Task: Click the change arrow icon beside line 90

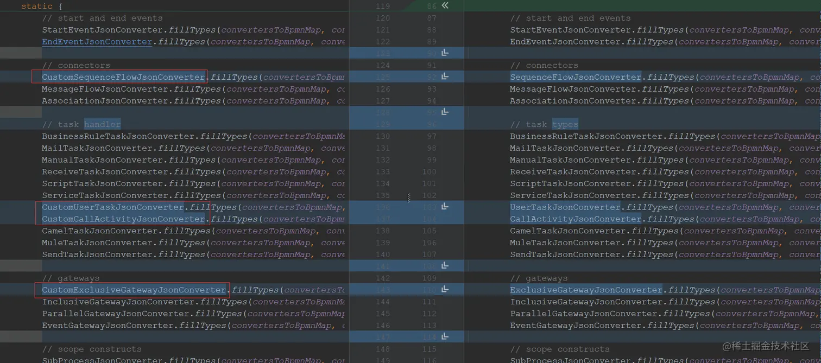Action: [x=445, y=53]
